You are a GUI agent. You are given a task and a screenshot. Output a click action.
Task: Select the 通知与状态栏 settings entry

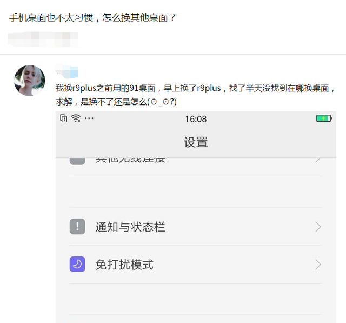(130, 227)
